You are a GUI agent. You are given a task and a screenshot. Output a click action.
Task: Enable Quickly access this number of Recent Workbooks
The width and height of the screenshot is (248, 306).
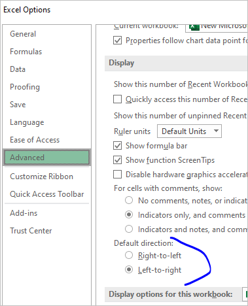pos(117,99)
